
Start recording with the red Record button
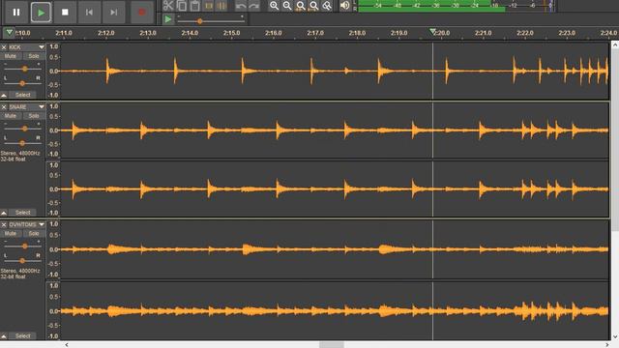pos(142,13)
